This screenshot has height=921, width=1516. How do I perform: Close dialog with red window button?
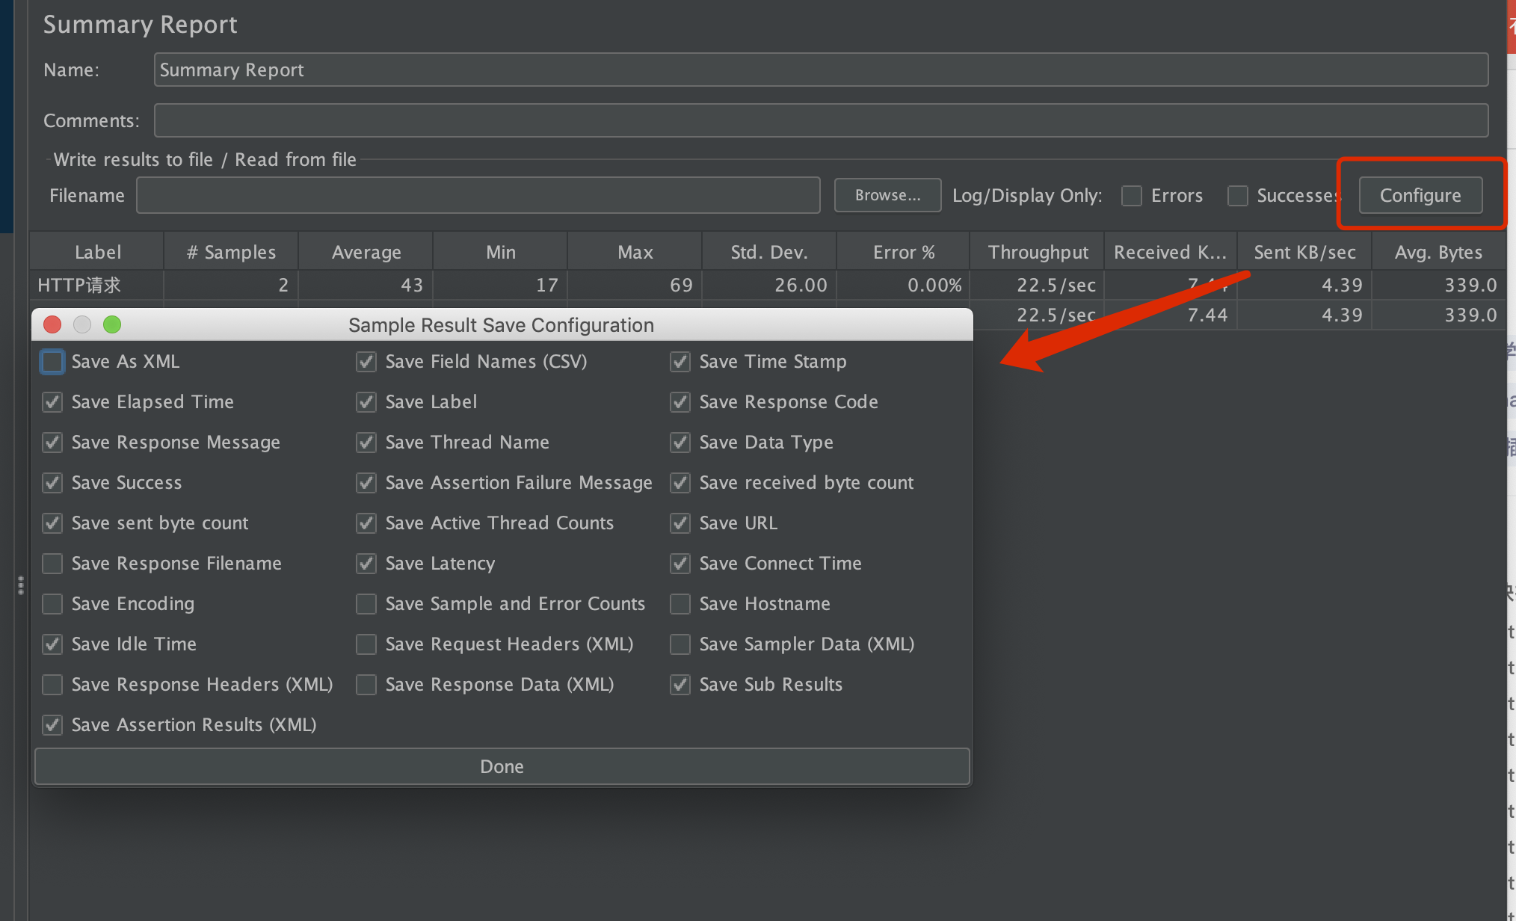(52, 324)
